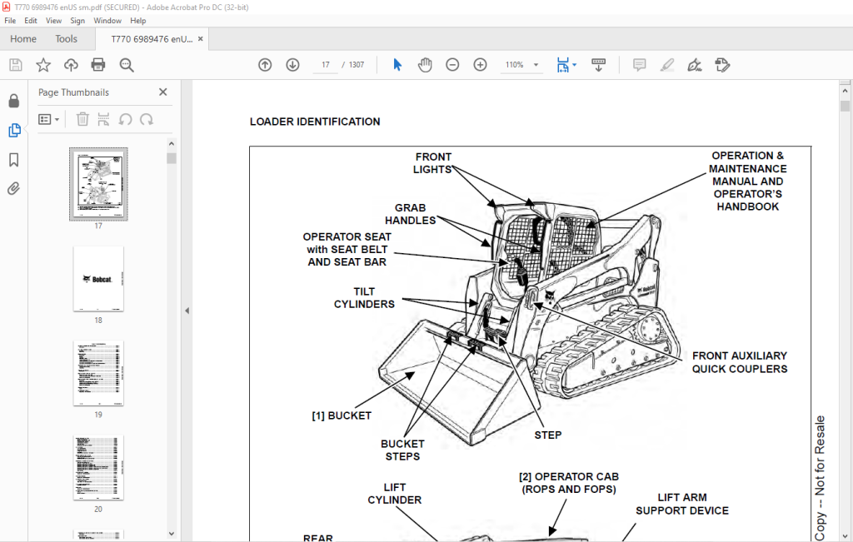
Task: Click the [1] BUCKET label
Action: [x=342, y=416]
